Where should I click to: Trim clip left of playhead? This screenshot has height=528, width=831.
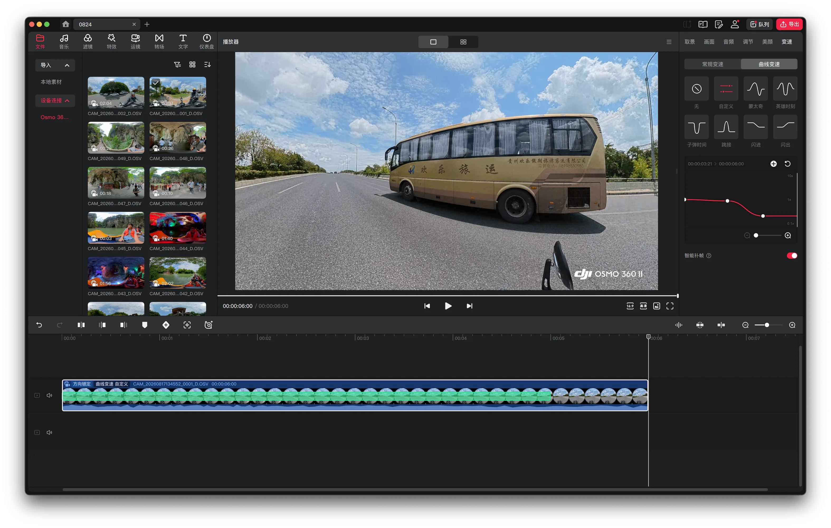(102, 325)
